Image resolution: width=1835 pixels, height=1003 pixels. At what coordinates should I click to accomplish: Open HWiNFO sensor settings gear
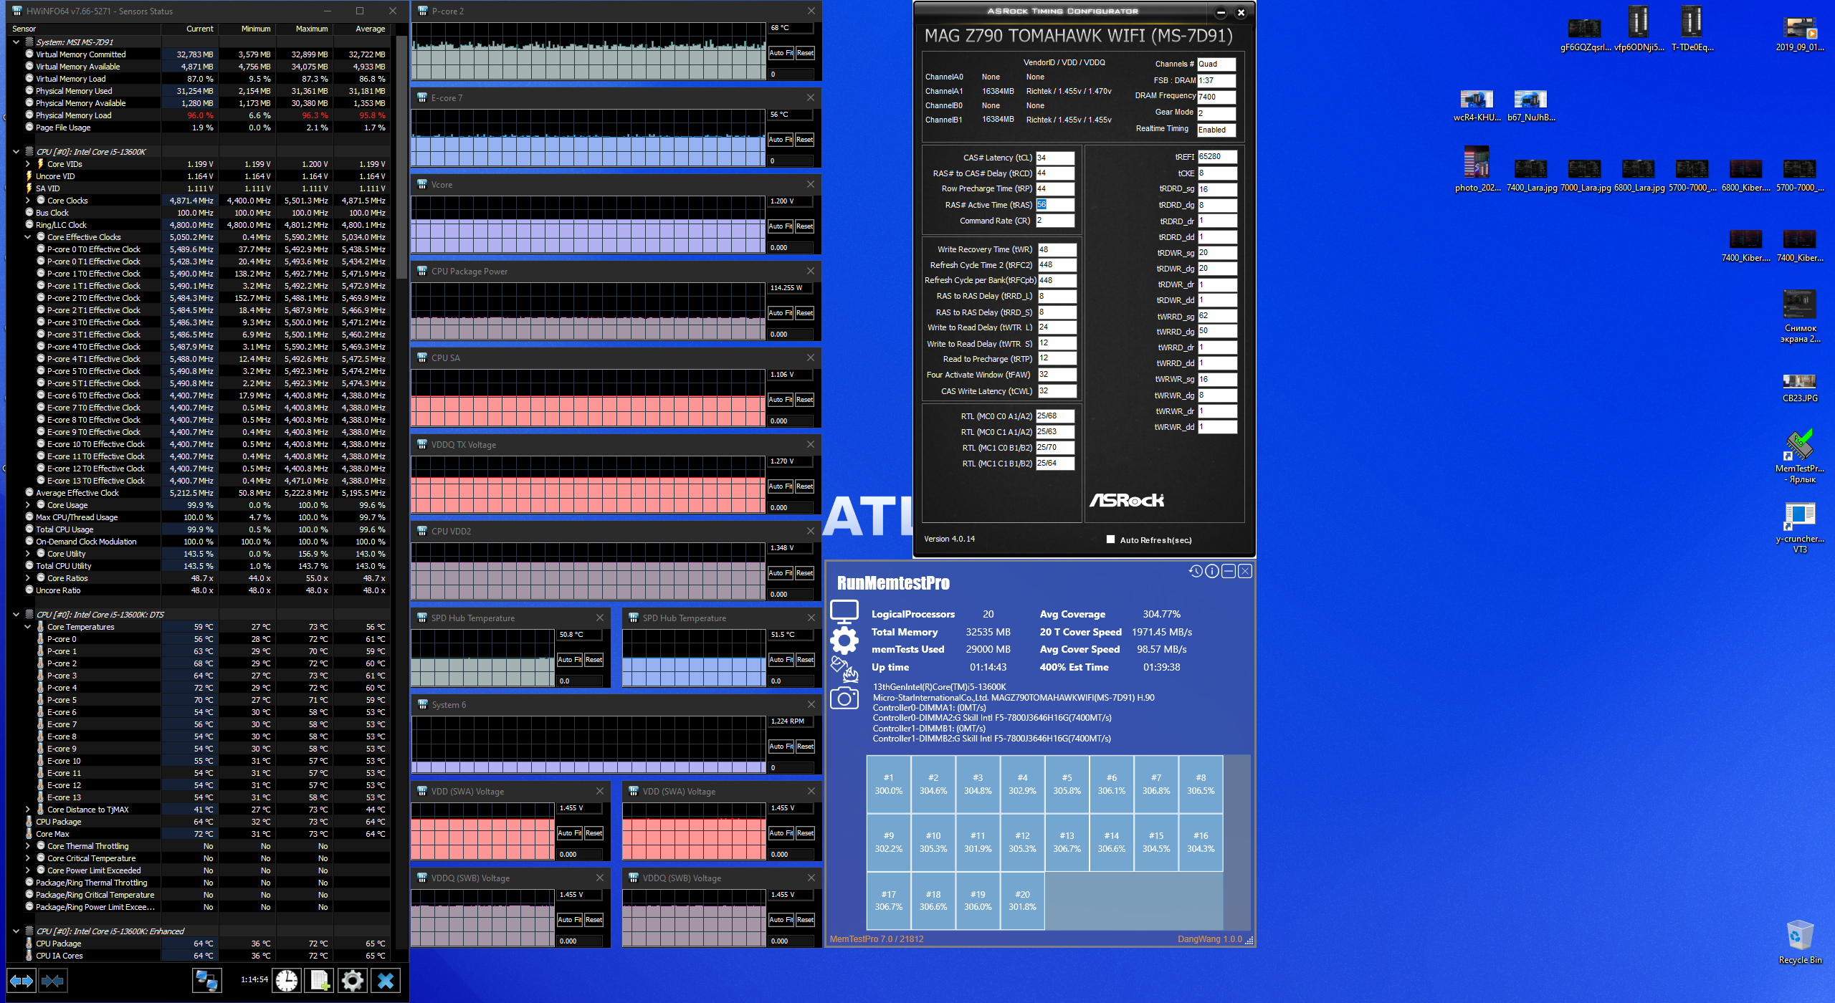tap(352, 981)
